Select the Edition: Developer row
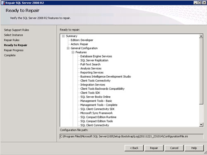The width and height of the screenshot is (207, 155). click(82, 40)
